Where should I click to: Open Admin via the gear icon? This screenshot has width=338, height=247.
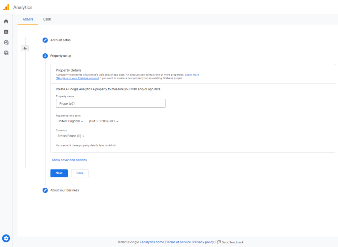pos(6,238)
